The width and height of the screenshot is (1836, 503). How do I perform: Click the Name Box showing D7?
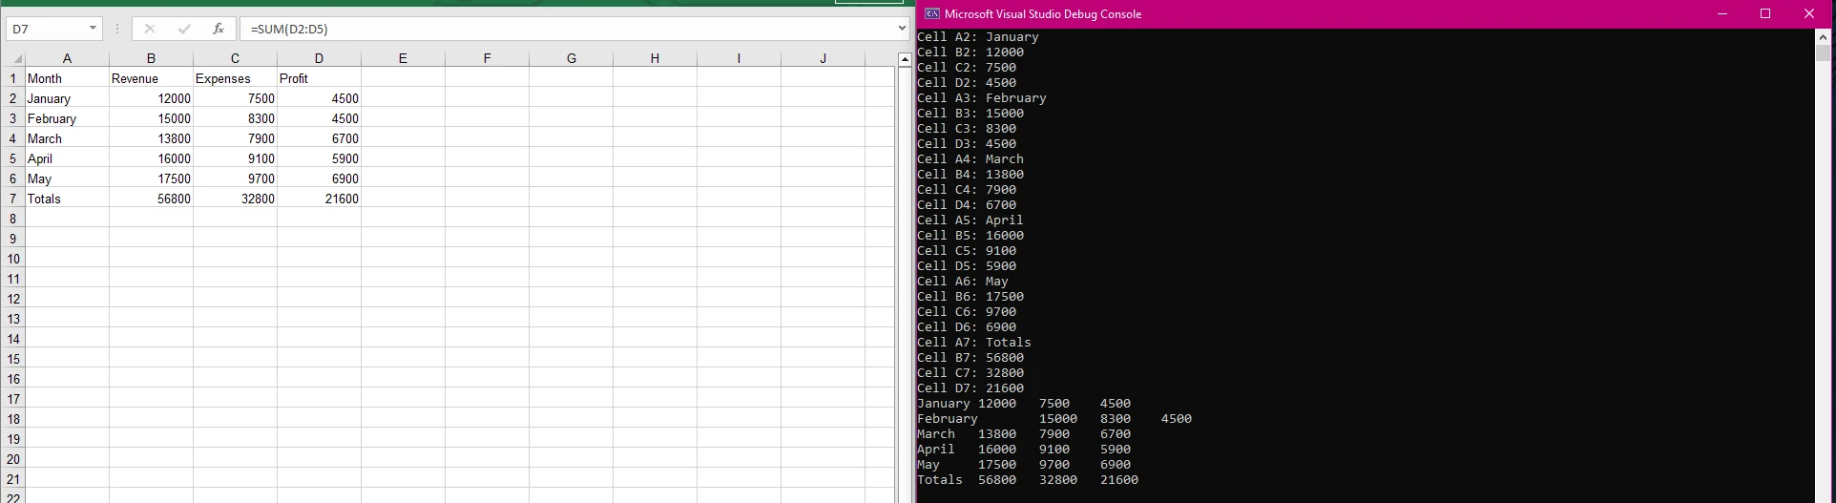click(x=46, y=29)
